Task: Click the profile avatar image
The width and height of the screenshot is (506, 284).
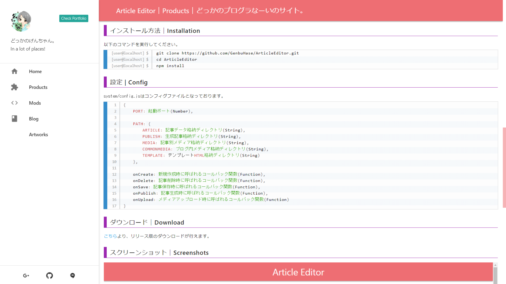Action: 21,21
